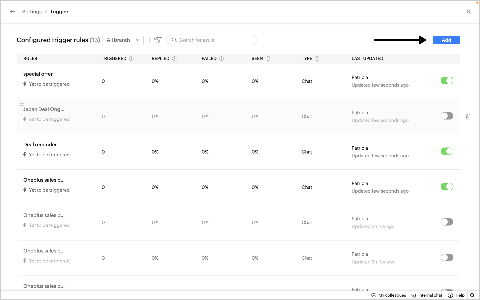Go to Settings breadcrumb link
The width and height of the screenshot is (480, 300).
click(x=32, y=12)
